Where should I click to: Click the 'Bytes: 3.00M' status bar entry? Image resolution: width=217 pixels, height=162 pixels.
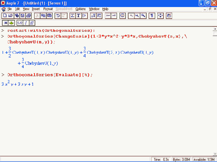tap(182, 160)
